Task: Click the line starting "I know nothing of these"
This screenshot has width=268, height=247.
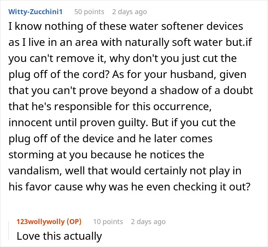Action: click(126, 26)
